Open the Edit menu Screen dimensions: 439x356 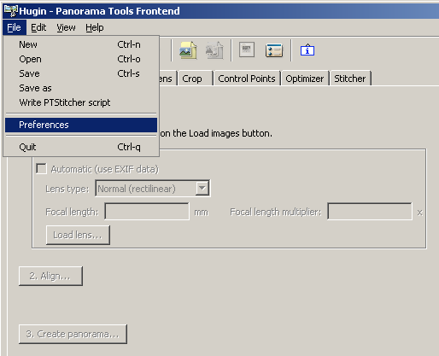(38, 27)
